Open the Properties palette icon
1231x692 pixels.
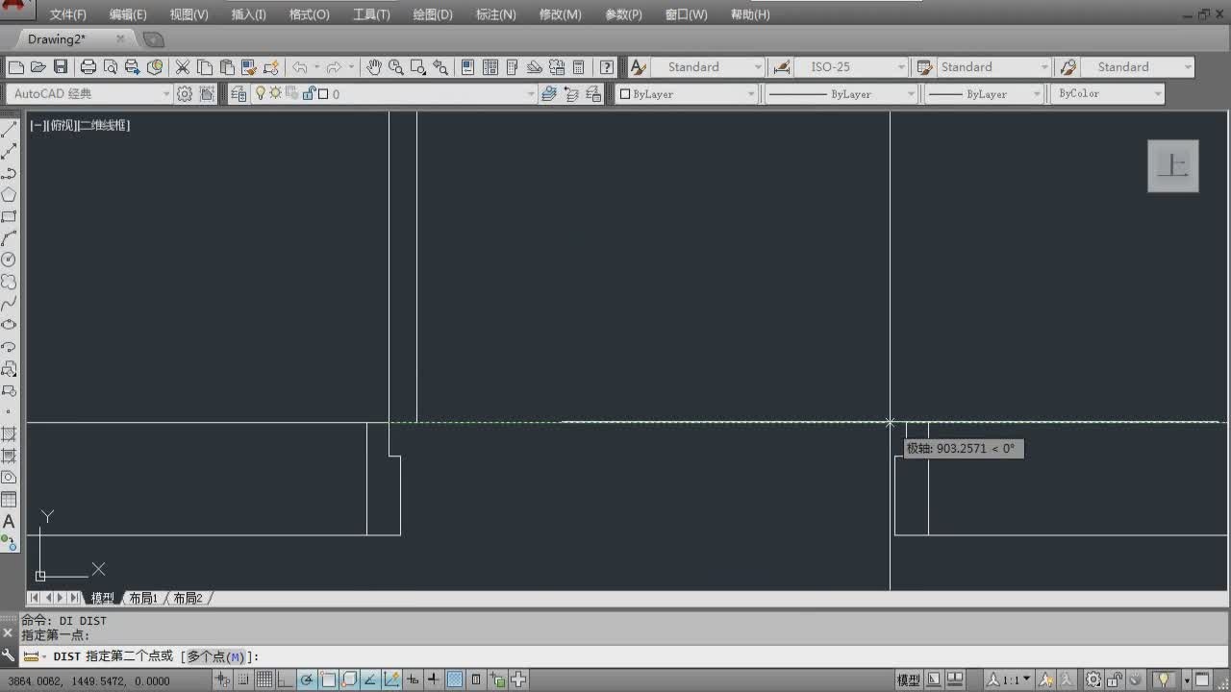click(468, 67)
